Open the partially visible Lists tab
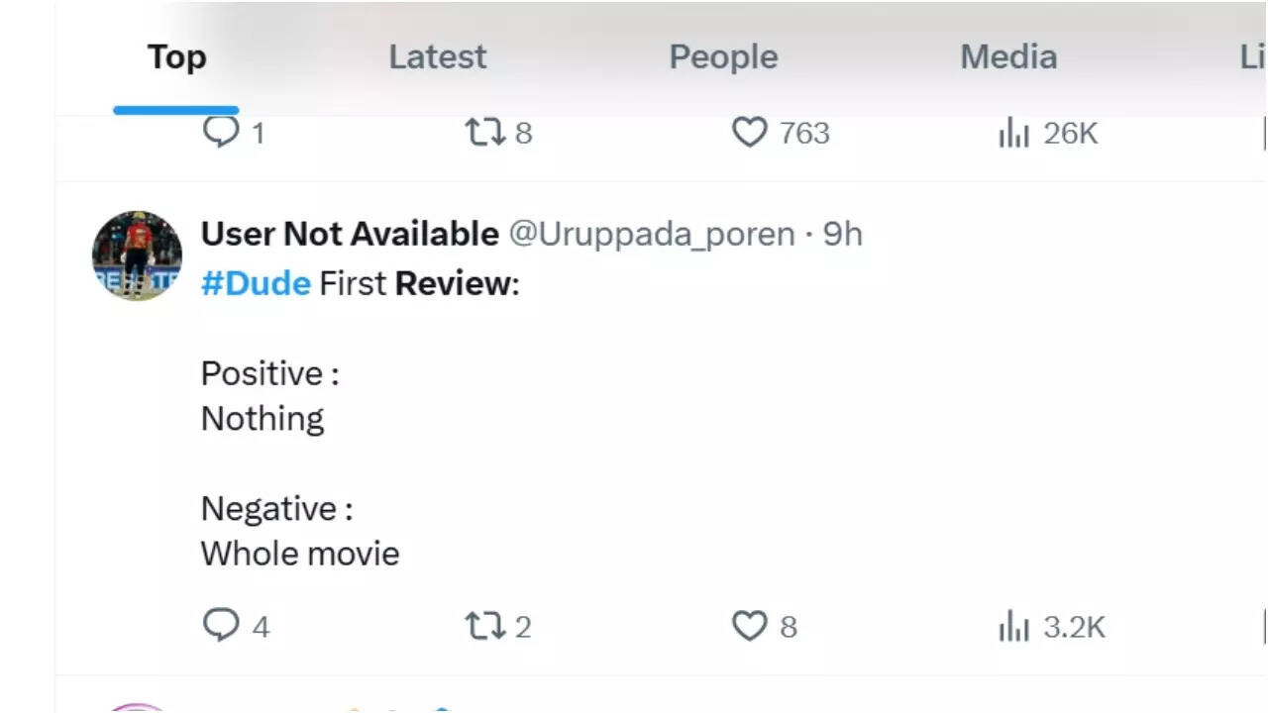This screenshot has height=713, width=1268. click(x=1252, y=57)
